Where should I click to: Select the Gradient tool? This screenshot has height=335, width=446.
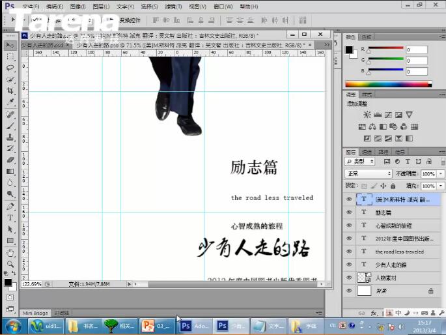10,171
